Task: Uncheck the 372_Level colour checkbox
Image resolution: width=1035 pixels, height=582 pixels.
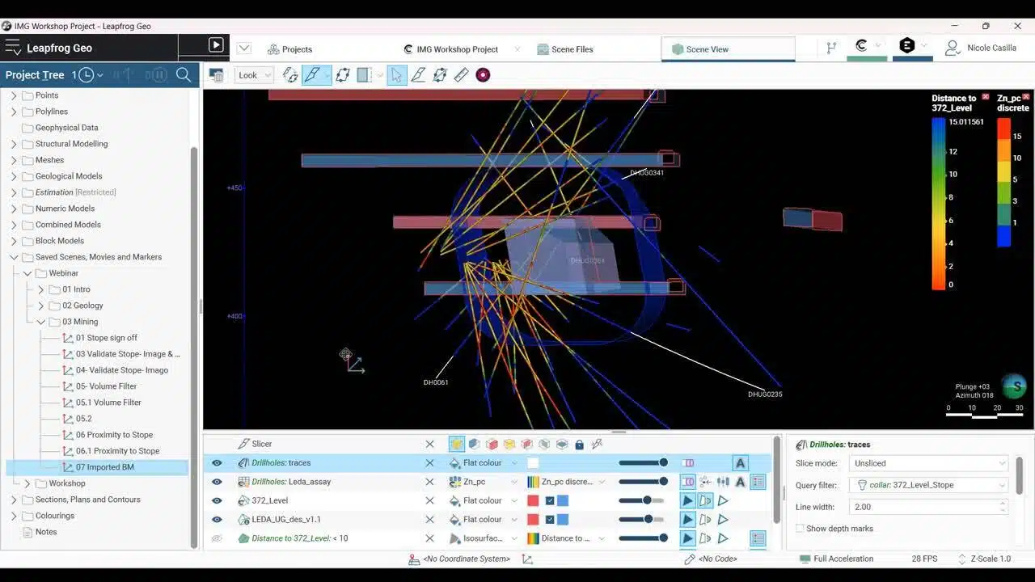Action: click(550, 500)
